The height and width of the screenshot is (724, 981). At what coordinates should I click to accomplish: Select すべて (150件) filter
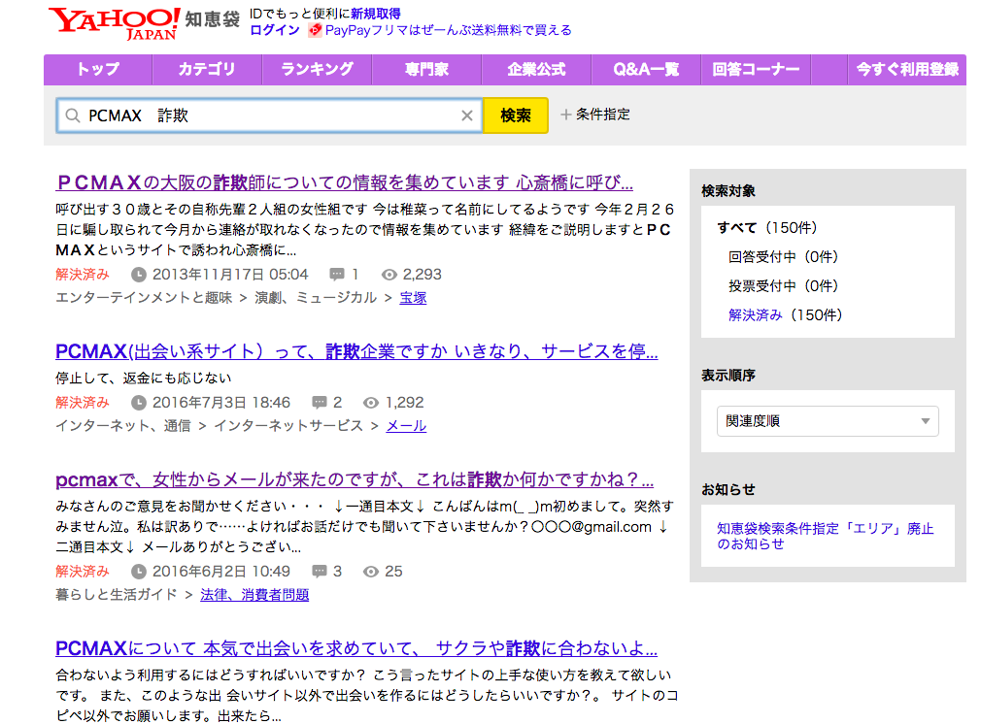(767, 227)
